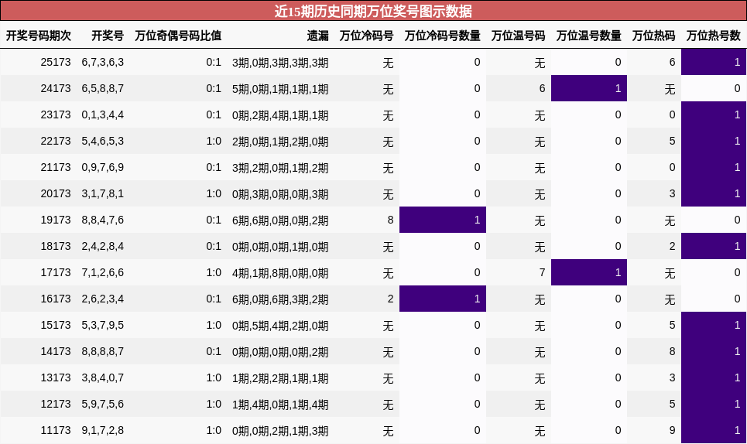Select period number 20173
This screenshot has height=444, width=747.
(56, 193)
